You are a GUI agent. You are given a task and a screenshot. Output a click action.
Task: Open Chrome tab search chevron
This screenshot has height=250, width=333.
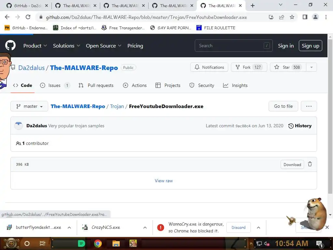click(x=281, y=5)
